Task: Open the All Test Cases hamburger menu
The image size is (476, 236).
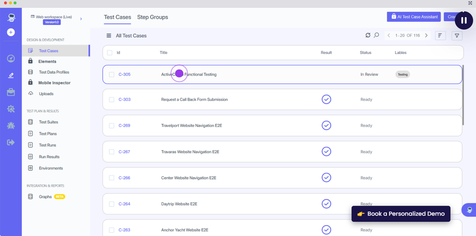Action: coord(109,36)
